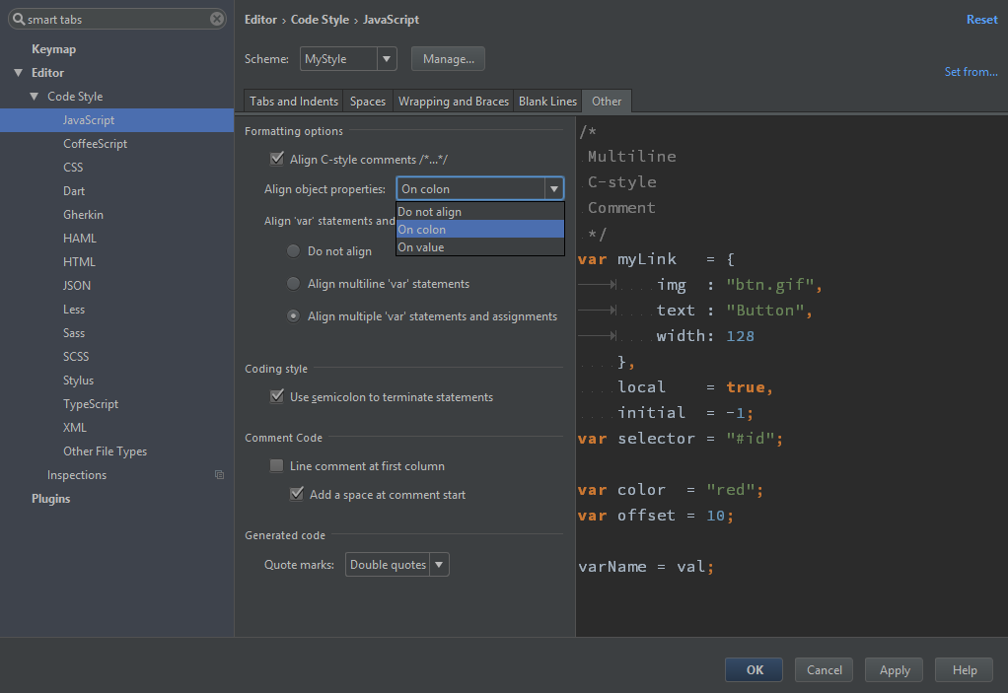
Task: Switch to Tabs and Indents tab
Action: (x=294, y=102)
